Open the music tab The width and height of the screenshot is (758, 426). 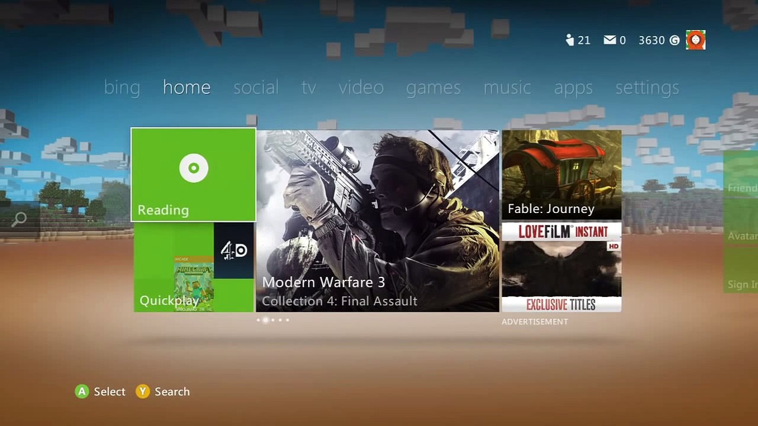tap(508, 88)
